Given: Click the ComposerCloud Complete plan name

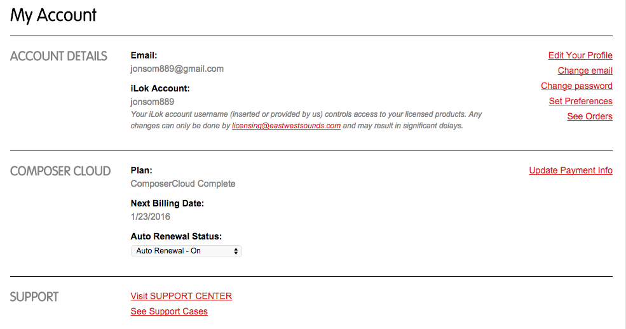Looking at the screenshot, I should tap(183, 184).
